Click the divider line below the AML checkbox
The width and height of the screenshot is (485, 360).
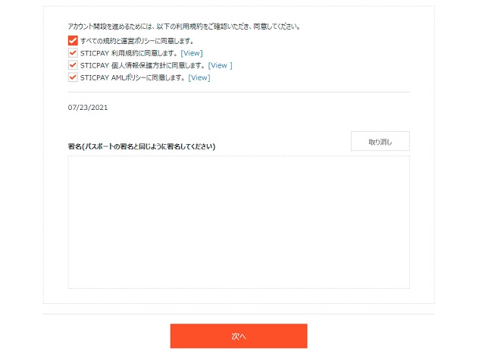[239, 92]
